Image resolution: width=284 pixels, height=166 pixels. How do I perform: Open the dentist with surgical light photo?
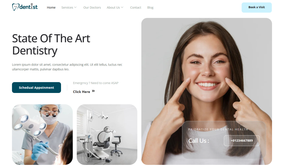pyautogui.click(x=42, y=134)
